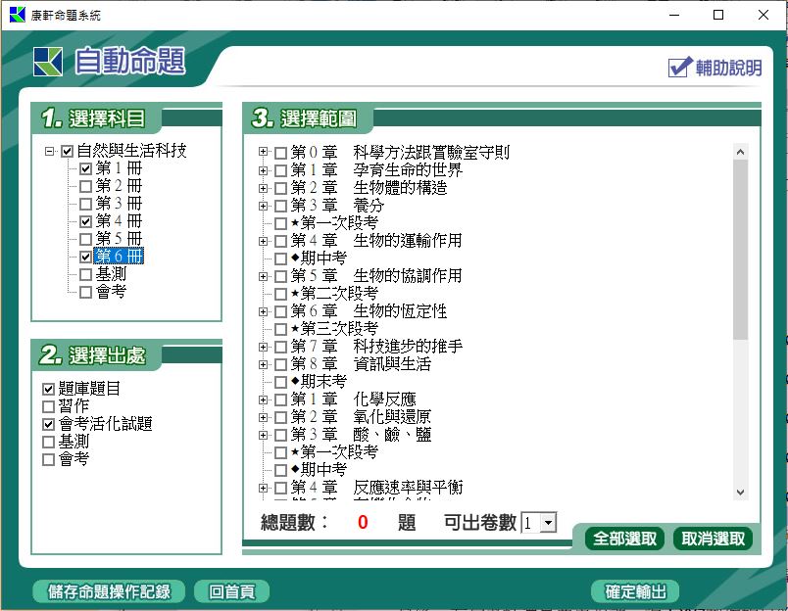Select 第 6 冊 tree item
Viewport: 788px width, 611px height.
tap(119, 257)
